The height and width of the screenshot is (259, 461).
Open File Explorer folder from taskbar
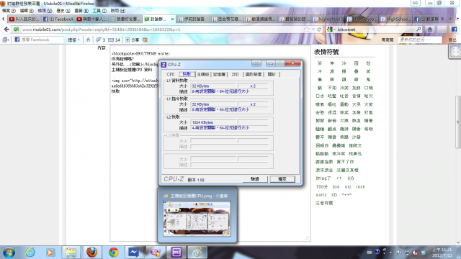pos(71,253)
